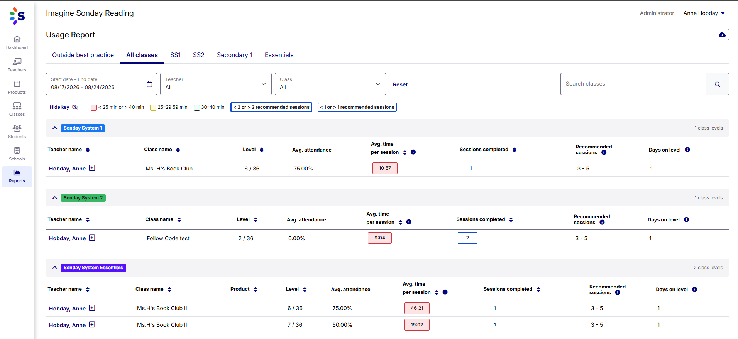This screenshot has width=738, height=339.
Task: Show info for Sonday System 2 Days on level
Action: (x=686, y=220)
